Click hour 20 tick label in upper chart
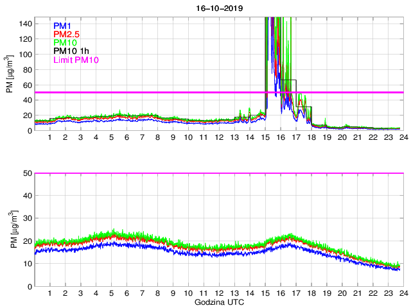The image size is (411, 308). click(x=342, y=138)
